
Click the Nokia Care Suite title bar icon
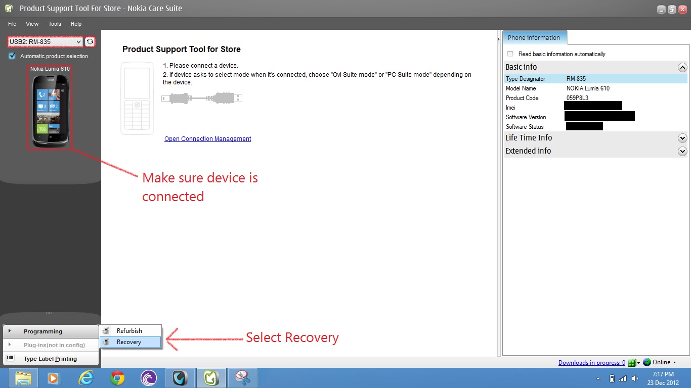click(9, 8)
